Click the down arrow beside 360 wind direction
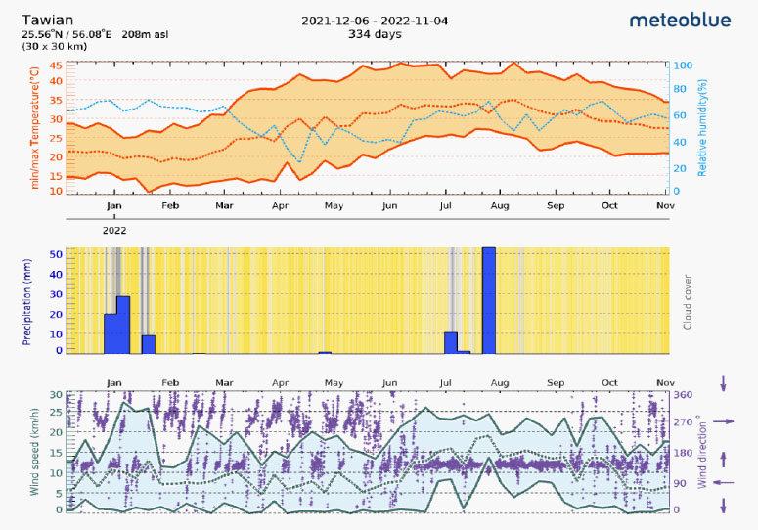The image size is (758, 530). click(x=724, y=381)
